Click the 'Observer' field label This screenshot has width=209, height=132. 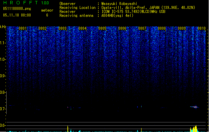[x=67, y=4]
